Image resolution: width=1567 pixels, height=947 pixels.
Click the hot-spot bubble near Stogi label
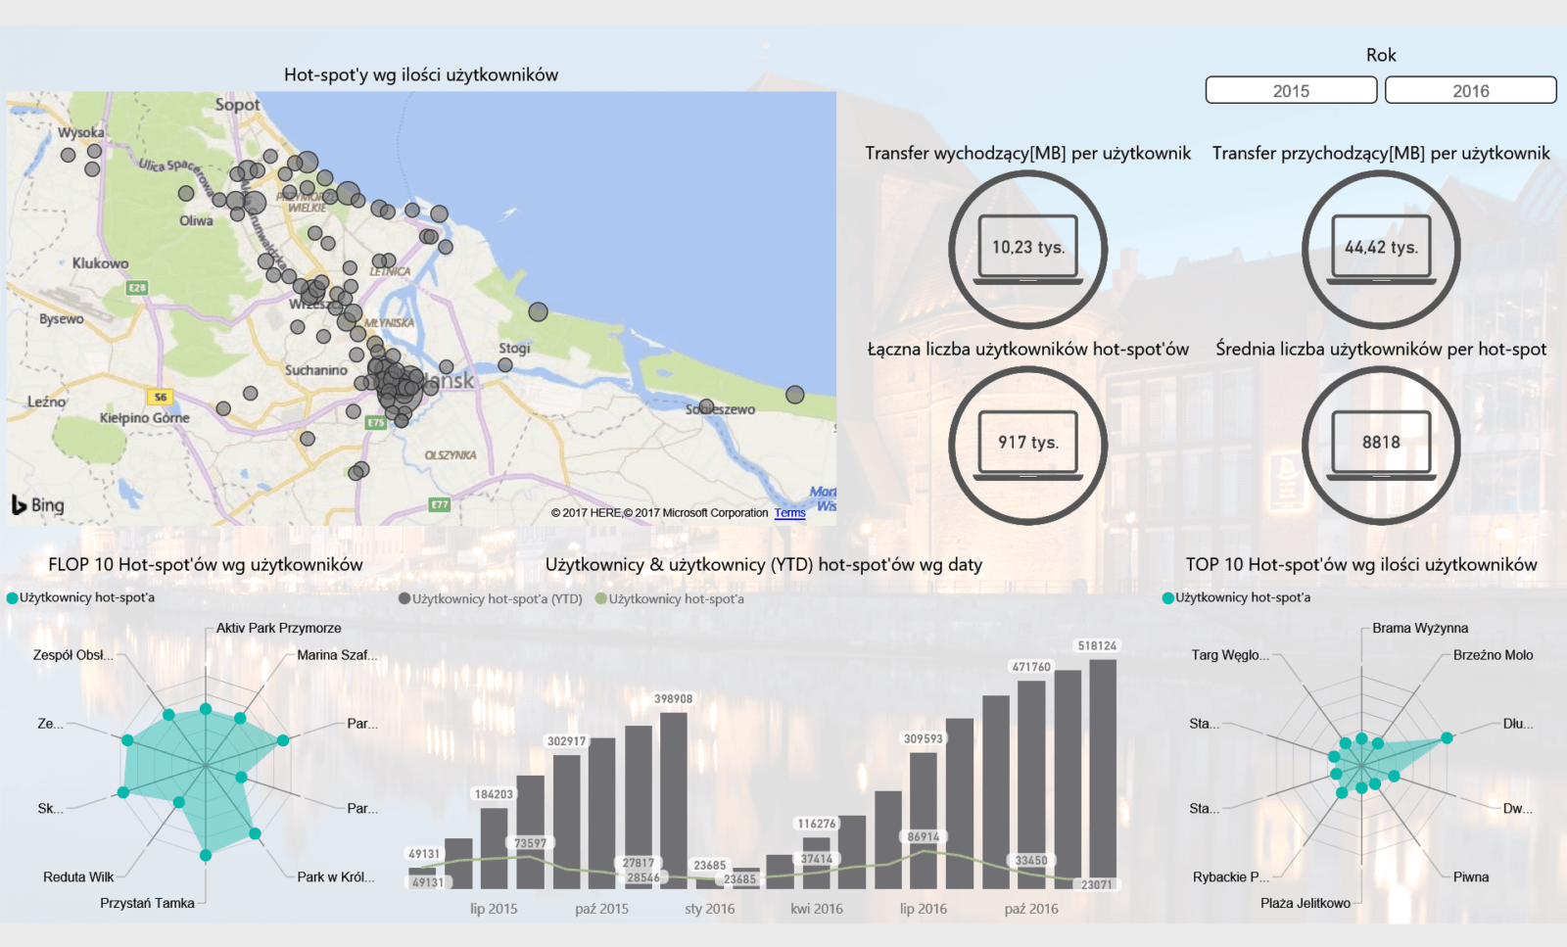coord(505,365)
